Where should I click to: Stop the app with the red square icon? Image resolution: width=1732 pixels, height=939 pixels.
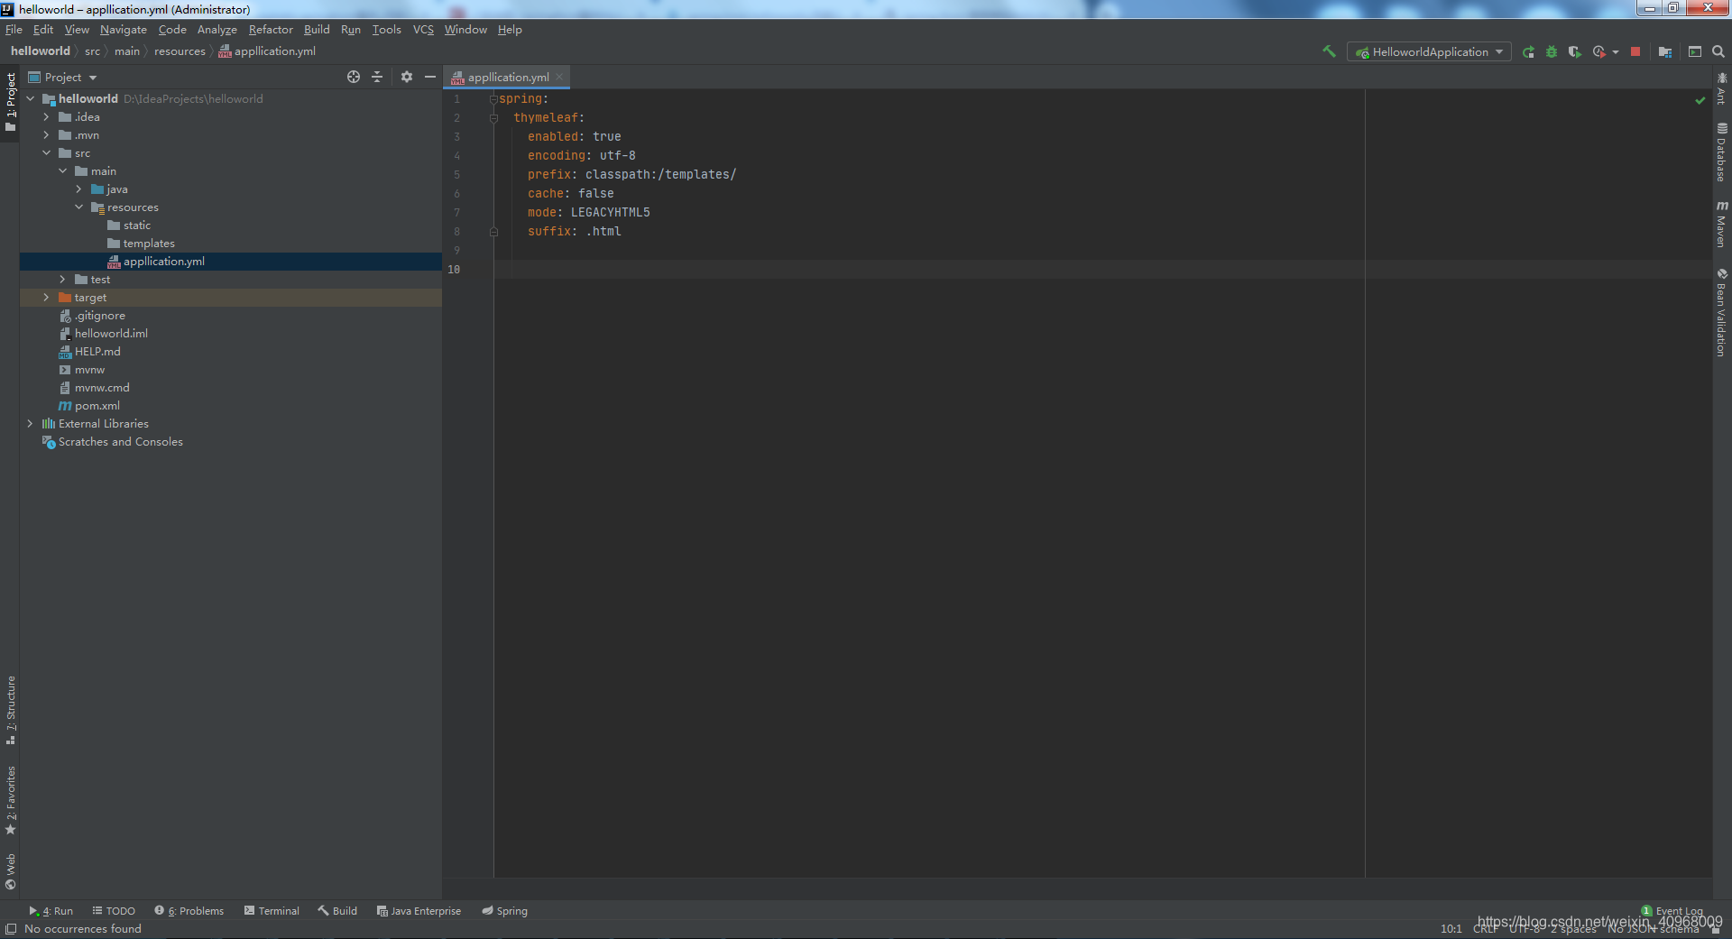point(1635,51)
